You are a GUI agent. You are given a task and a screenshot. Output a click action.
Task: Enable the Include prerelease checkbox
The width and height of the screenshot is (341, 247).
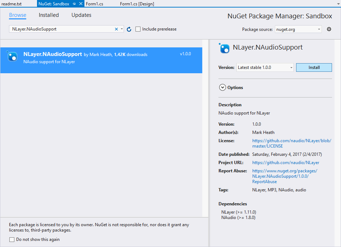coord(138,29)
